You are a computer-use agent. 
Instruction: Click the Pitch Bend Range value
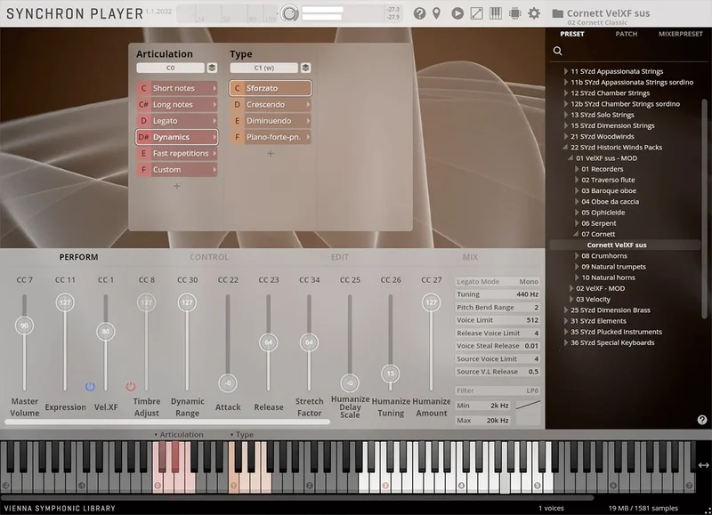498,307
